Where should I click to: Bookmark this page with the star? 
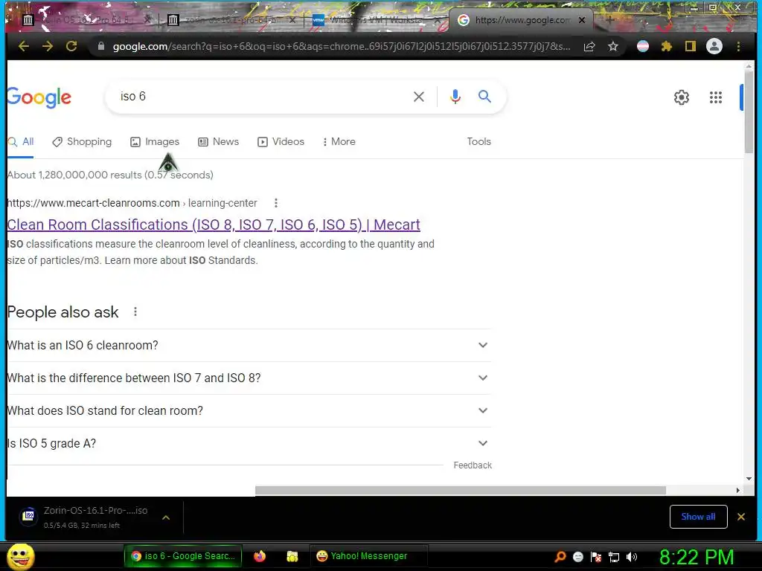coord(613,47)
